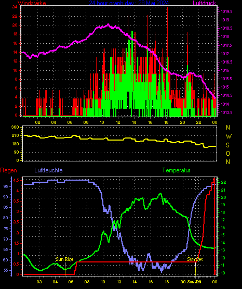Viewport: 242px width, 289px height.
Task: Click the Sun Set marker label
Action: (195, 259)
